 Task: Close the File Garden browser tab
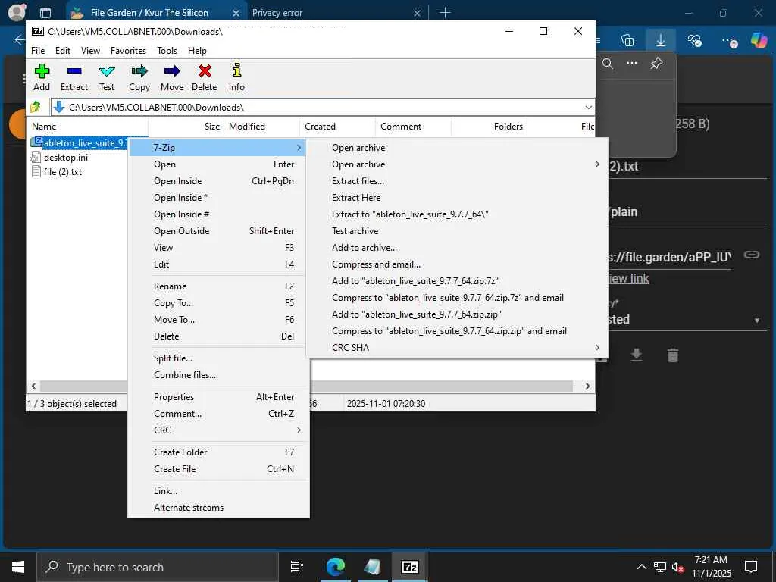pos(236,13)
